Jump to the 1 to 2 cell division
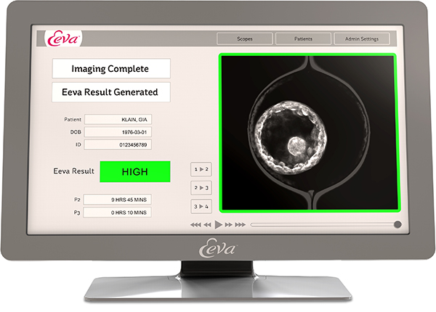Viewport: 436px width, 312px height. click(201, 169)
